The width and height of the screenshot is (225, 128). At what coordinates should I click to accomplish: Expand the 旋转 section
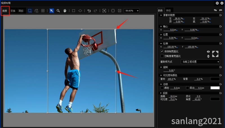pyautogui.click(x=161, y=67)
